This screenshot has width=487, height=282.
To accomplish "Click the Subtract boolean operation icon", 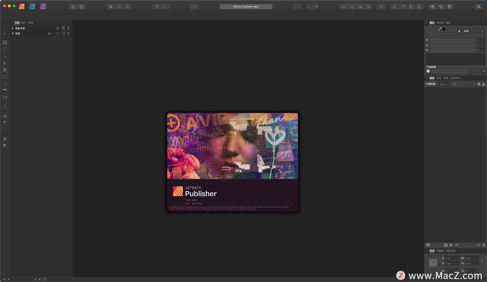I will [x=441, y=7].
